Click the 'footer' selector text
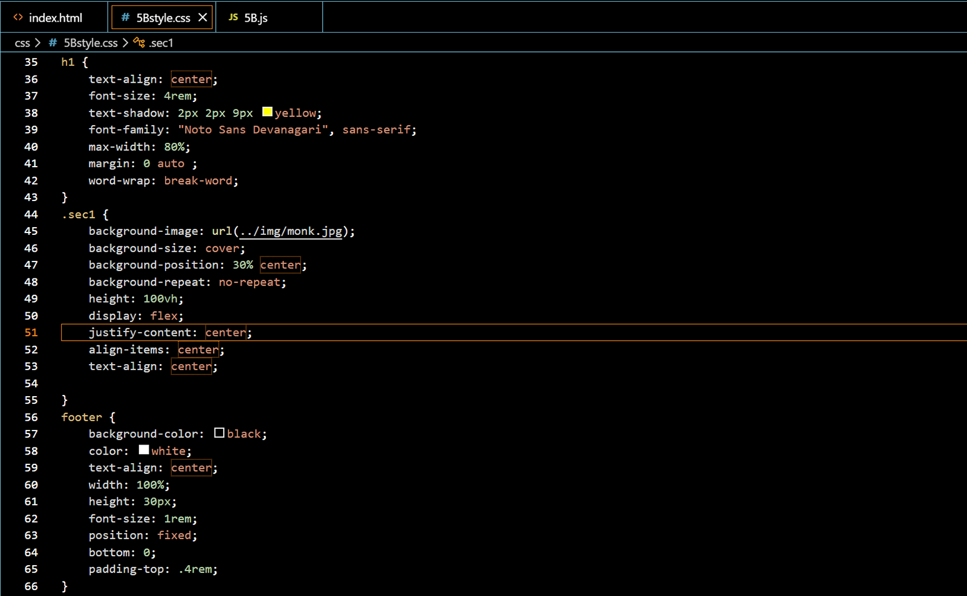 [82, 417]
